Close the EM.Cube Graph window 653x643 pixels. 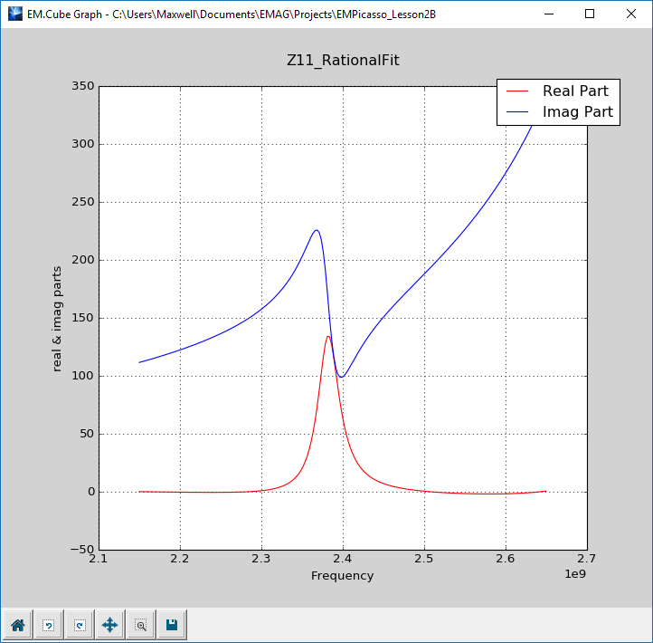(x=631, y=14)
